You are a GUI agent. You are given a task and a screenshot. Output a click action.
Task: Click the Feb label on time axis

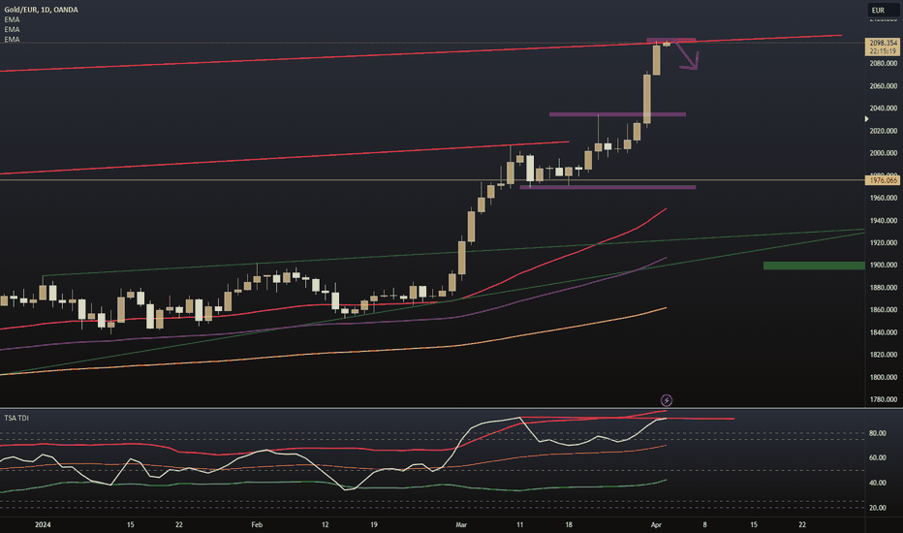pyautogui.click(x=257, y=525)
